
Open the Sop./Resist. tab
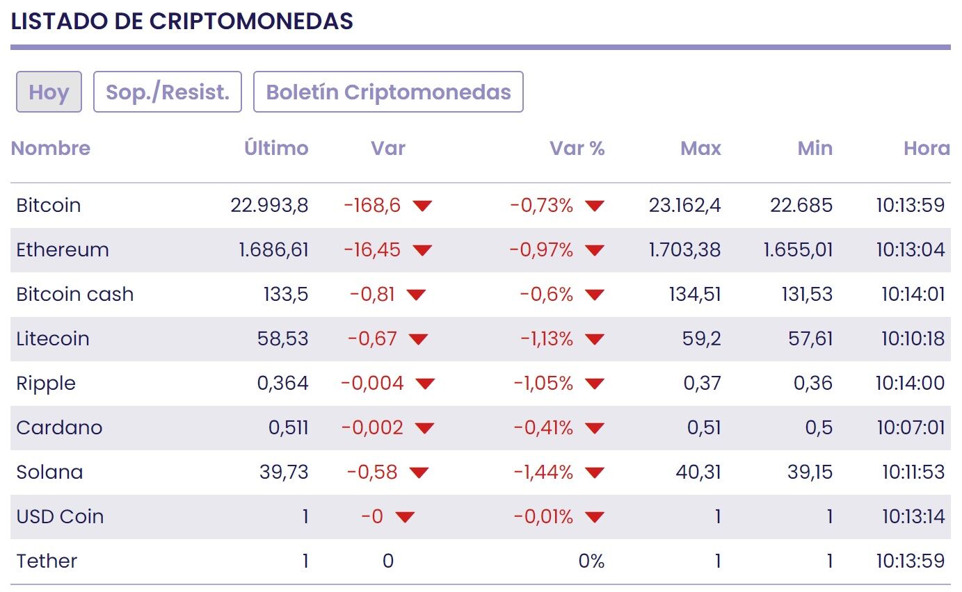click(x=167, y=92)
